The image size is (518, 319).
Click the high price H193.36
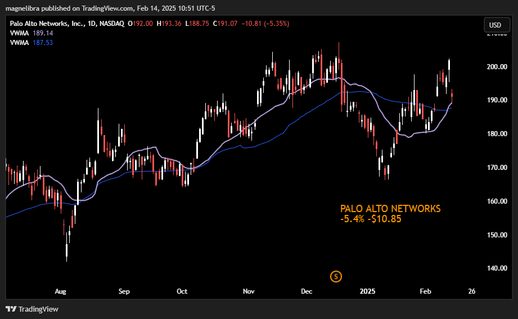[169, 24]
